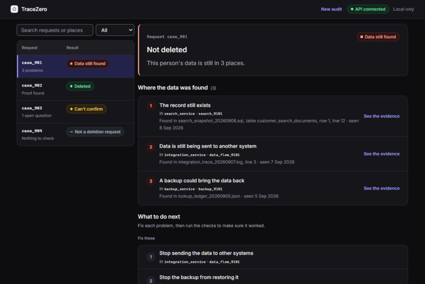This screenshot has width=425, height=284.
Task: See the evidence for data sent to another system
Action: [381, 154]
